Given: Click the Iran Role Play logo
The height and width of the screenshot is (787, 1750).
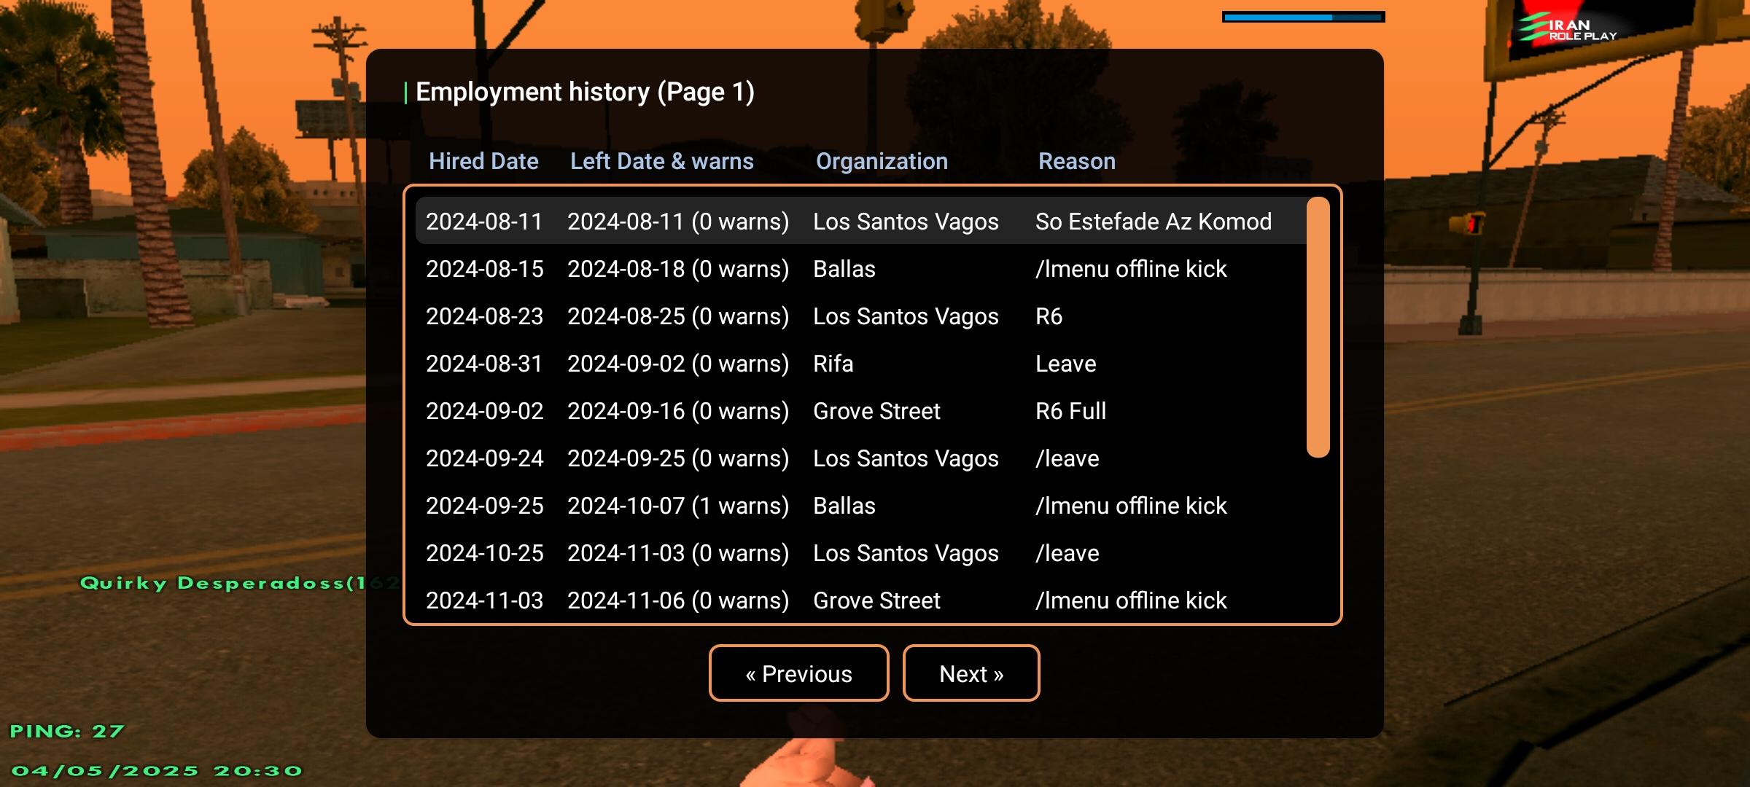Looking at the screenshot, I should point(1568,28).
